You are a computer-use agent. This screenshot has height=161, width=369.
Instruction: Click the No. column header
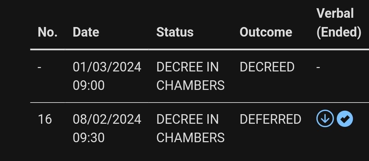pos(47,32)
